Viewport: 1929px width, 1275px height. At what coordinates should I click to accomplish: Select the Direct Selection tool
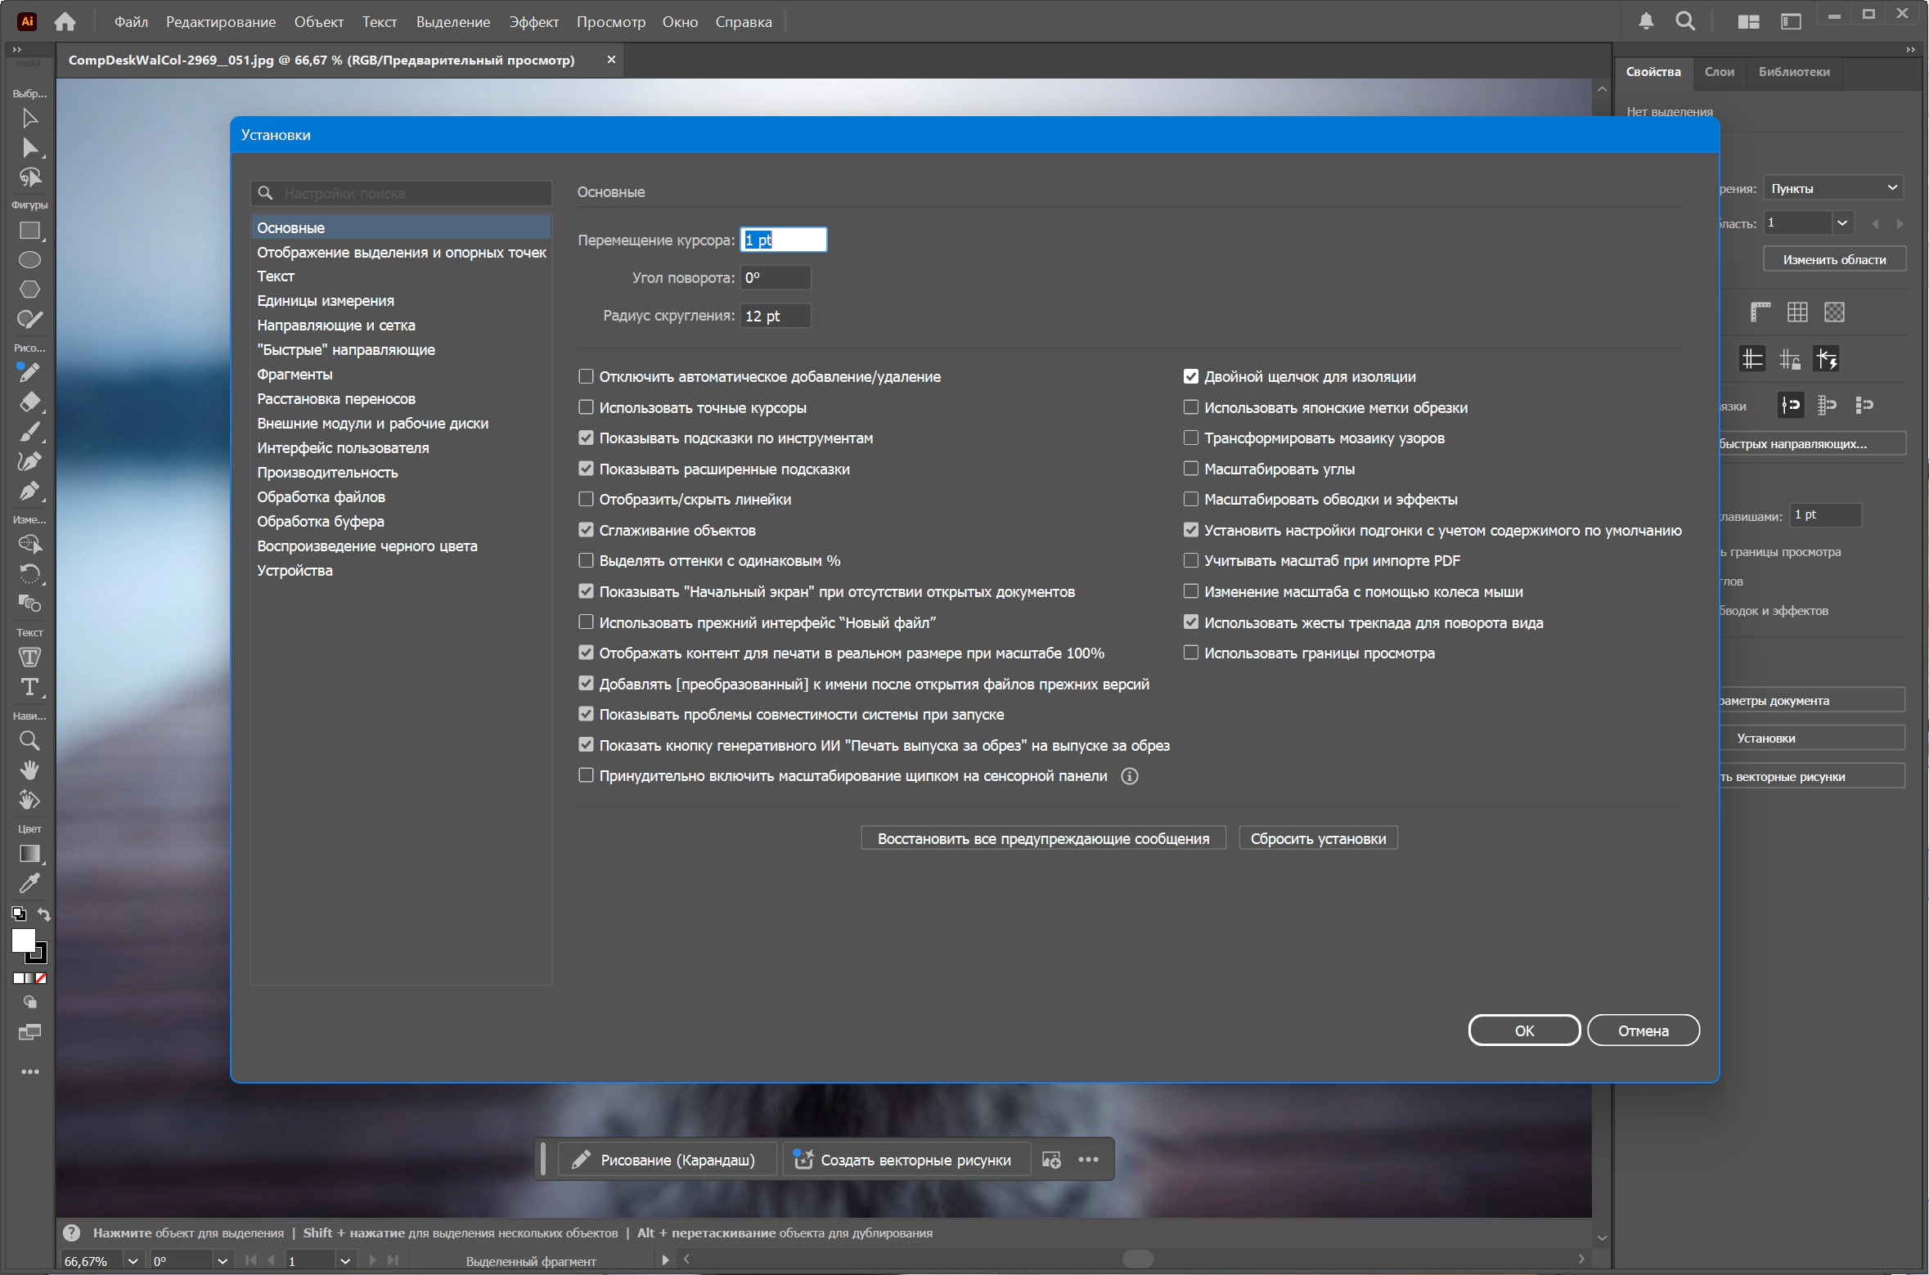29,148
